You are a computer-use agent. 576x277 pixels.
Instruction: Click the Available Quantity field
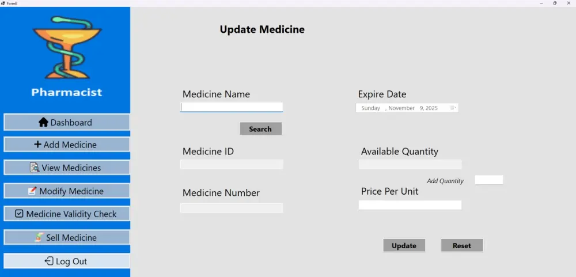410,165
